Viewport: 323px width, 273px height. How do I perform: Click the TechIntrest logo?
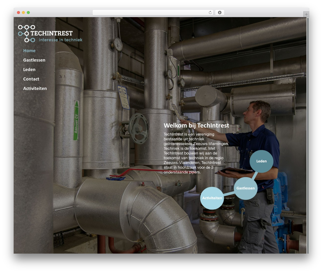[50, 33]
